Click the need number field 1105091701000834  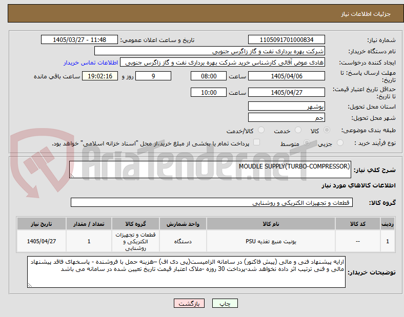286,39
